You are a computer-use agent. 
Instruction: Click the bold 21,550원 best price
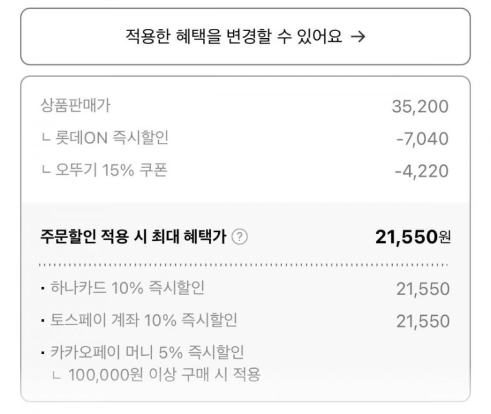pos(413,237)
